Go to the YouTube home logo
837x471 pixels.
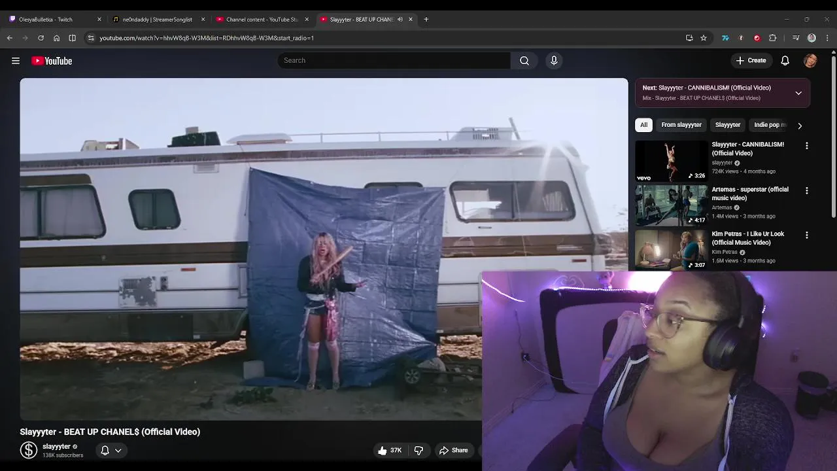52,61
